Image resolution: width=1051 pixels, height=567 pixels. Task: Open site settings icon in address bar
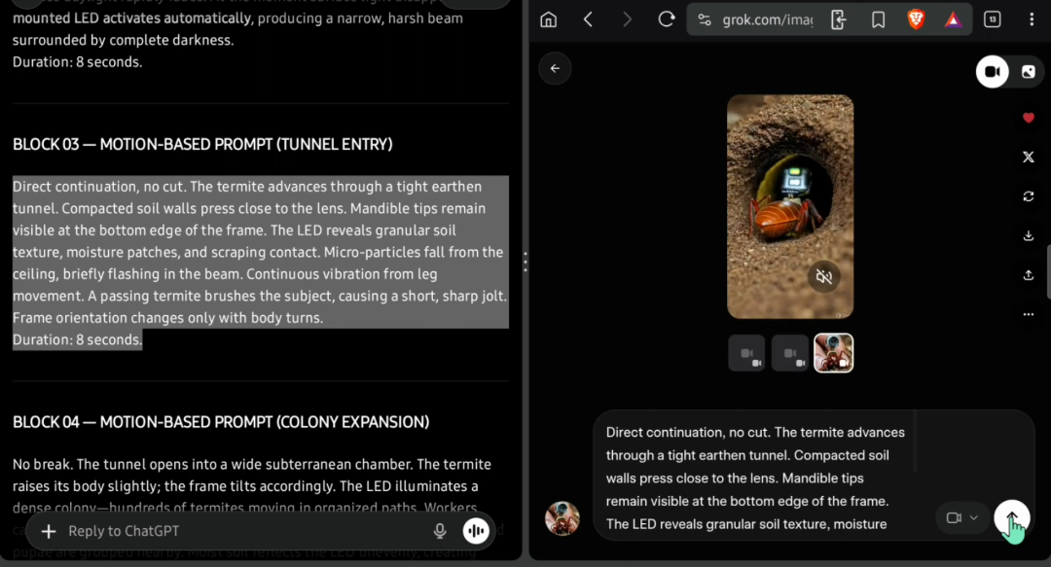point(705,20)
